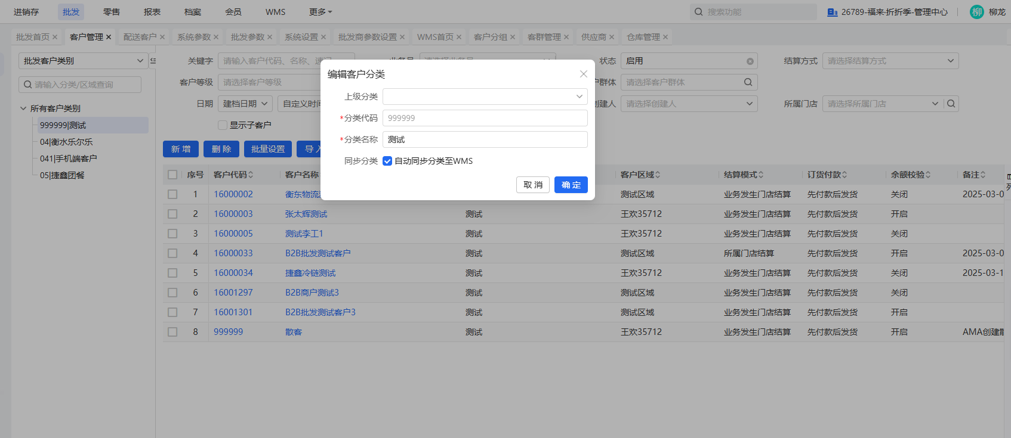The image size is (1011, 438).
Task: Toggle 显示子客户 checkbox
Action: 223,125
